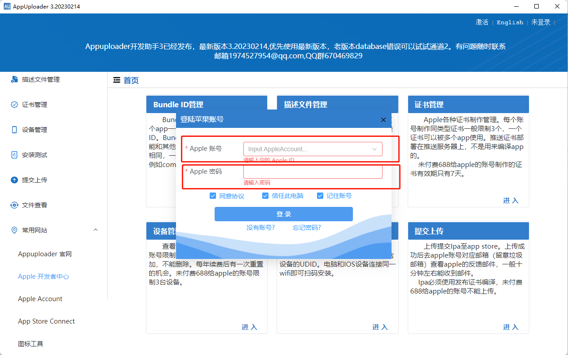Open the 提交上传 sidebar icon
568x355 pixels.
click(14, 180)
